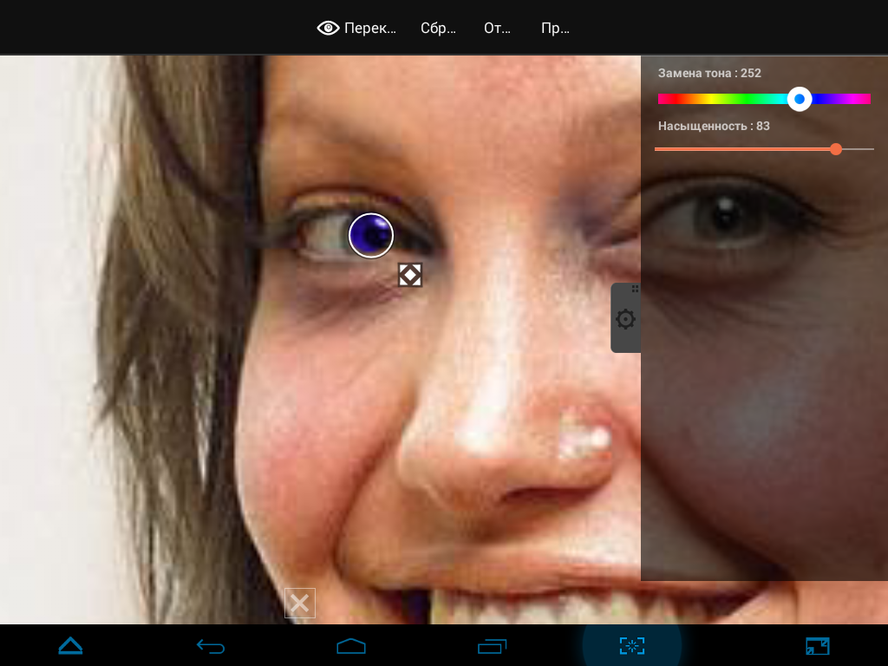
Task: Tap the screenshot capture icon
Action: pyautogui.click(x=632, y=645)
